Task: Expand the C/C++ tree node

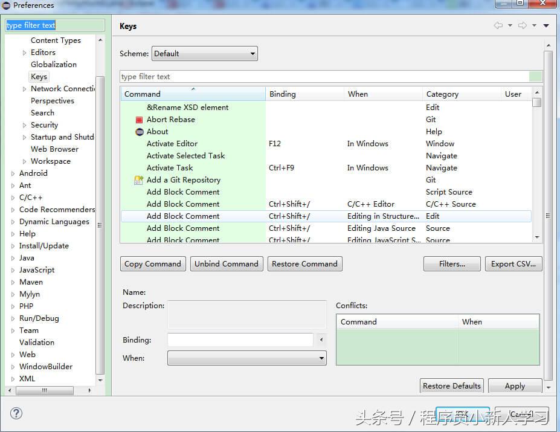Action: (x=13, y=198)
